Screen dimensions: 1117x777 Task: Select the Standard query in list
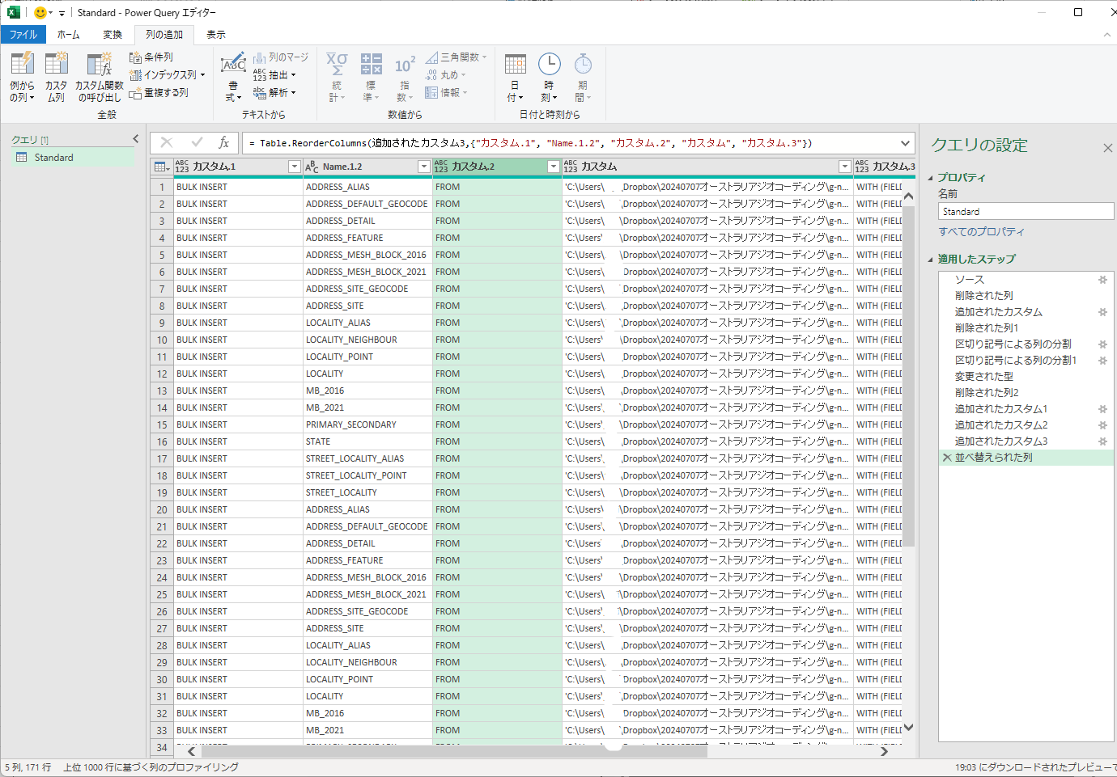(53, 158)
